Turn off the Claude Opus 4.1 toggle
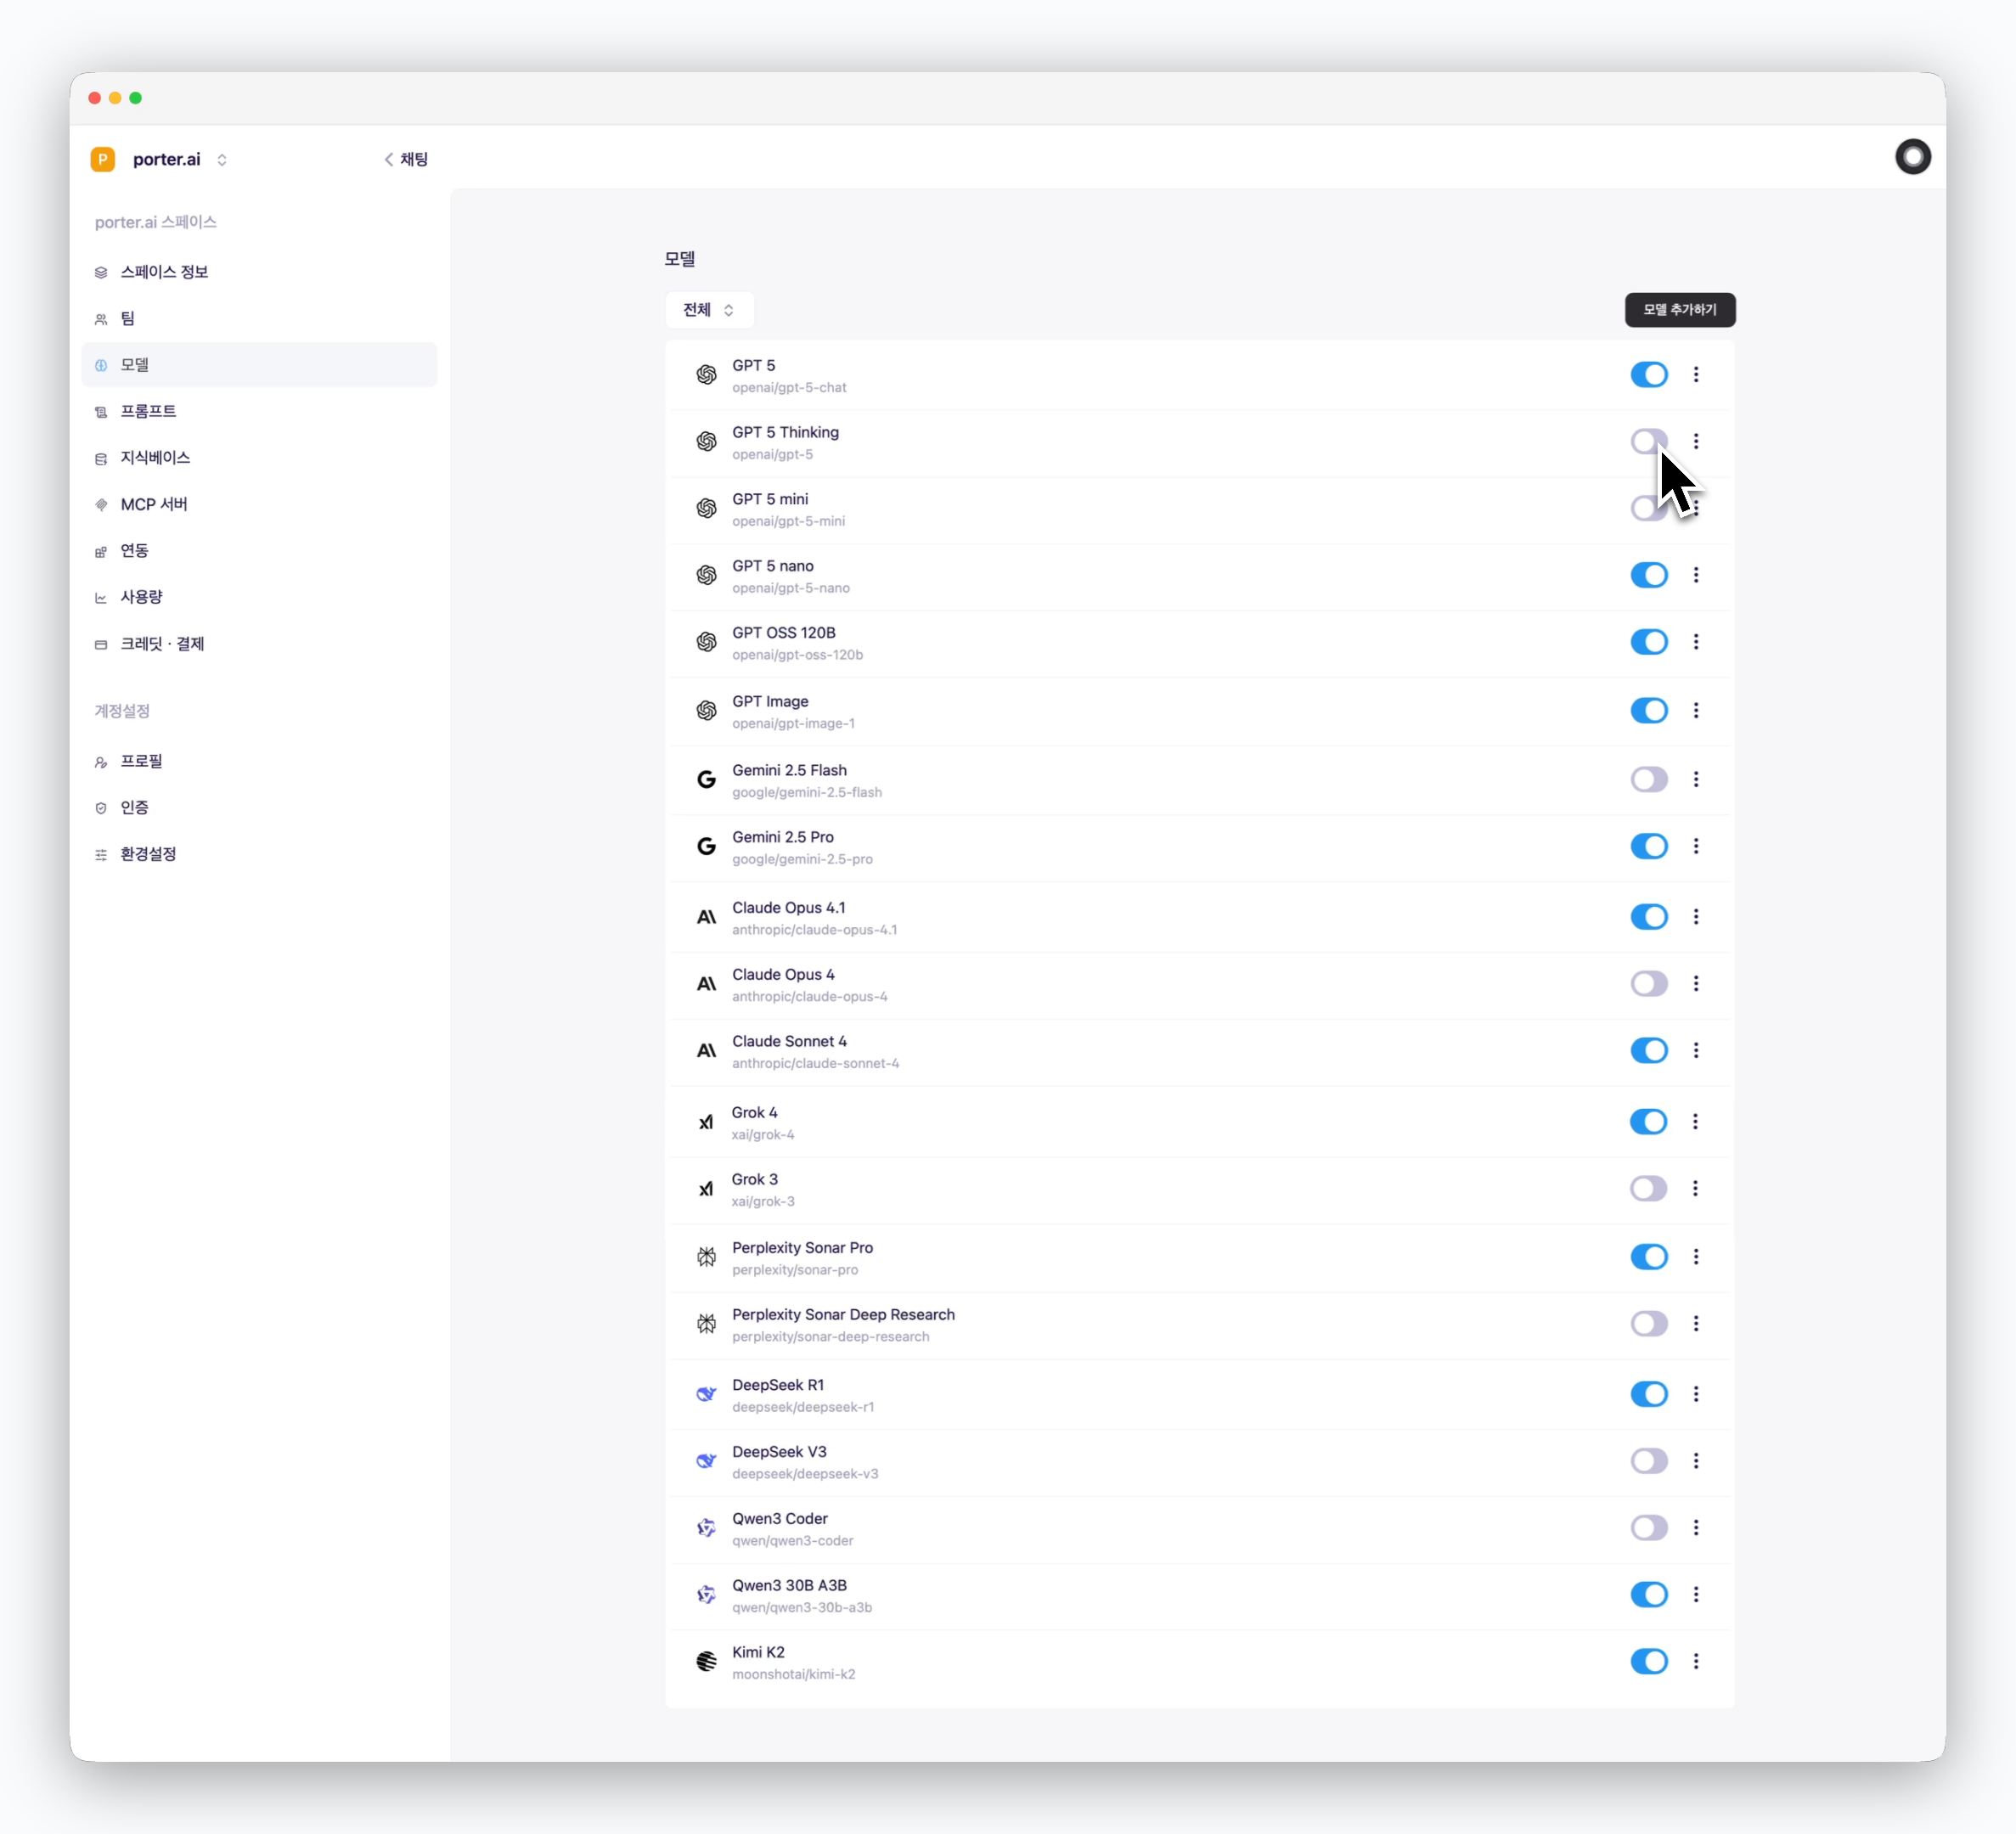 point(1649,917)
